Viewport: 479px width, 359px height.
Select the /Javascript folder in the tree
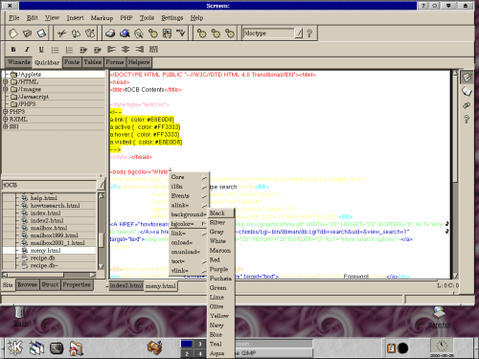pos(34,97)
